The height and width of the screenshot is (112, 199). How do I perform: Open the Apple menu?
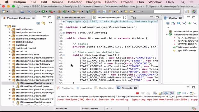(7, 2)
